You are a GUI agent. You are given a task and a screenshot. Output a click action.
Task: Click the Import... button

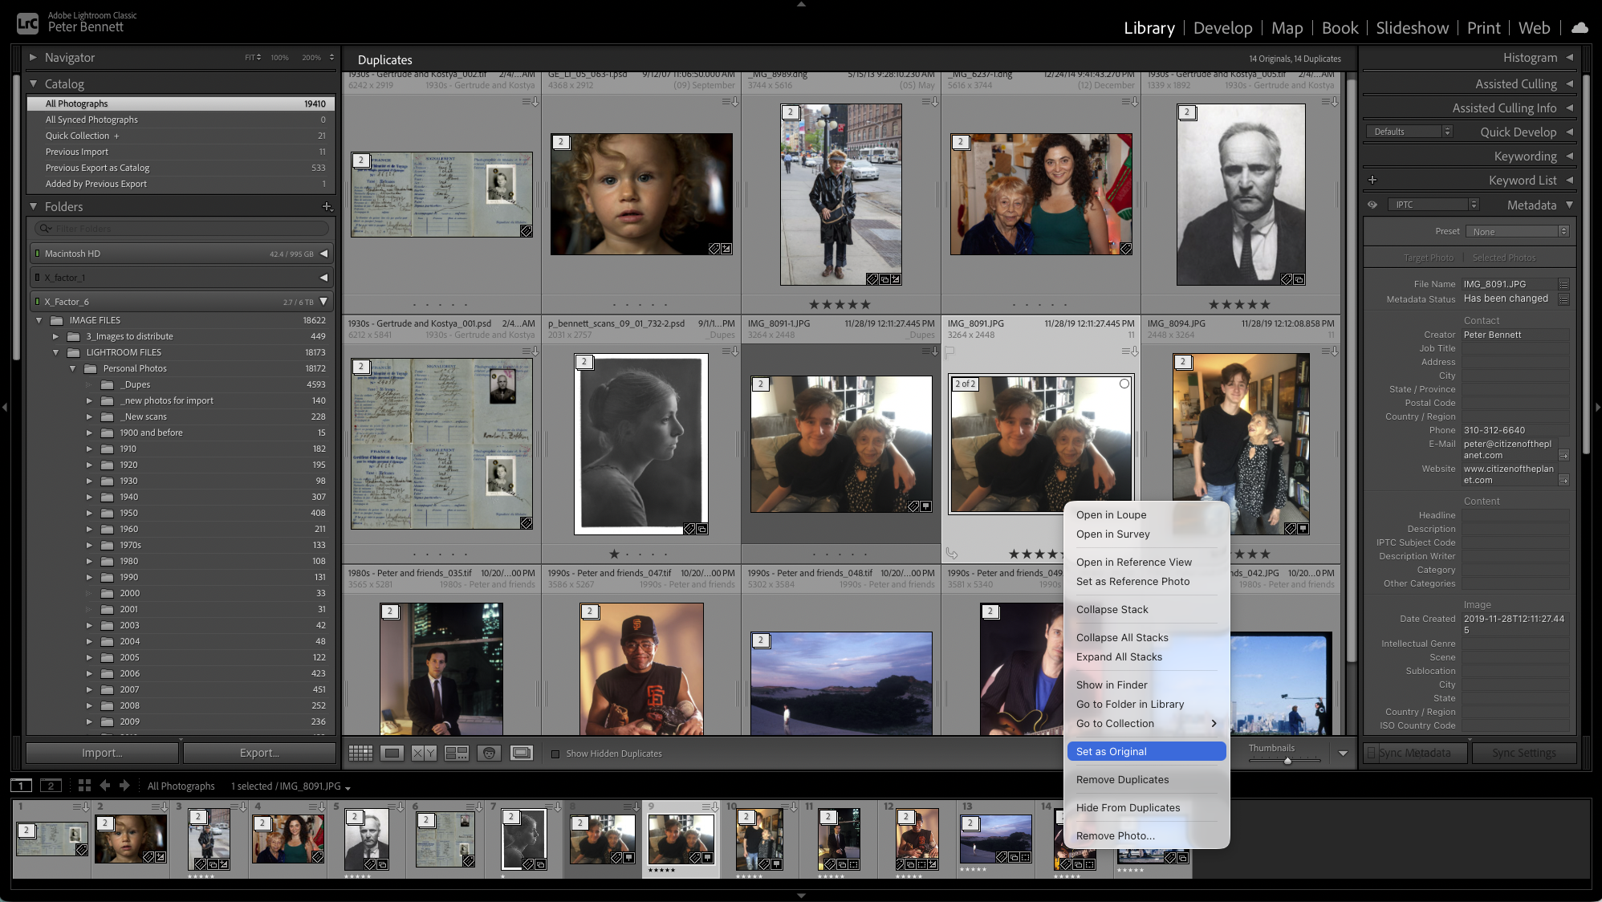pyautogui.click(x=102, y=753)
